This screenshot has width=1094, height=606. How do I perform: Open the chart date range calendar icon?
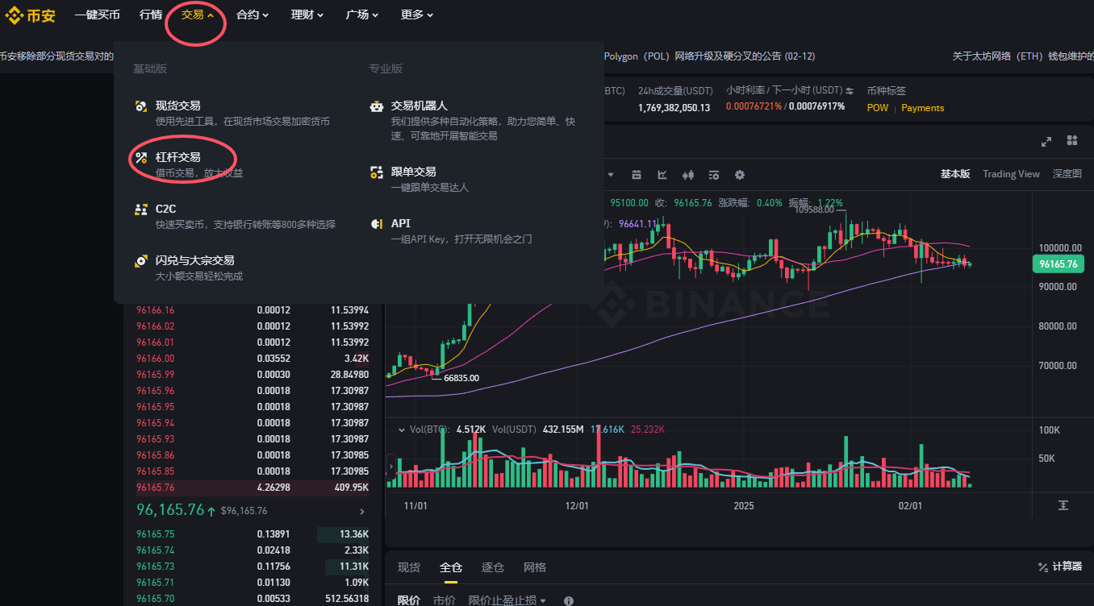[637, 175]
